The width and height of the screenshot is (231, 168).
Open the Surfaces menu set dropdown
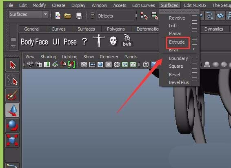pos(29,14)
